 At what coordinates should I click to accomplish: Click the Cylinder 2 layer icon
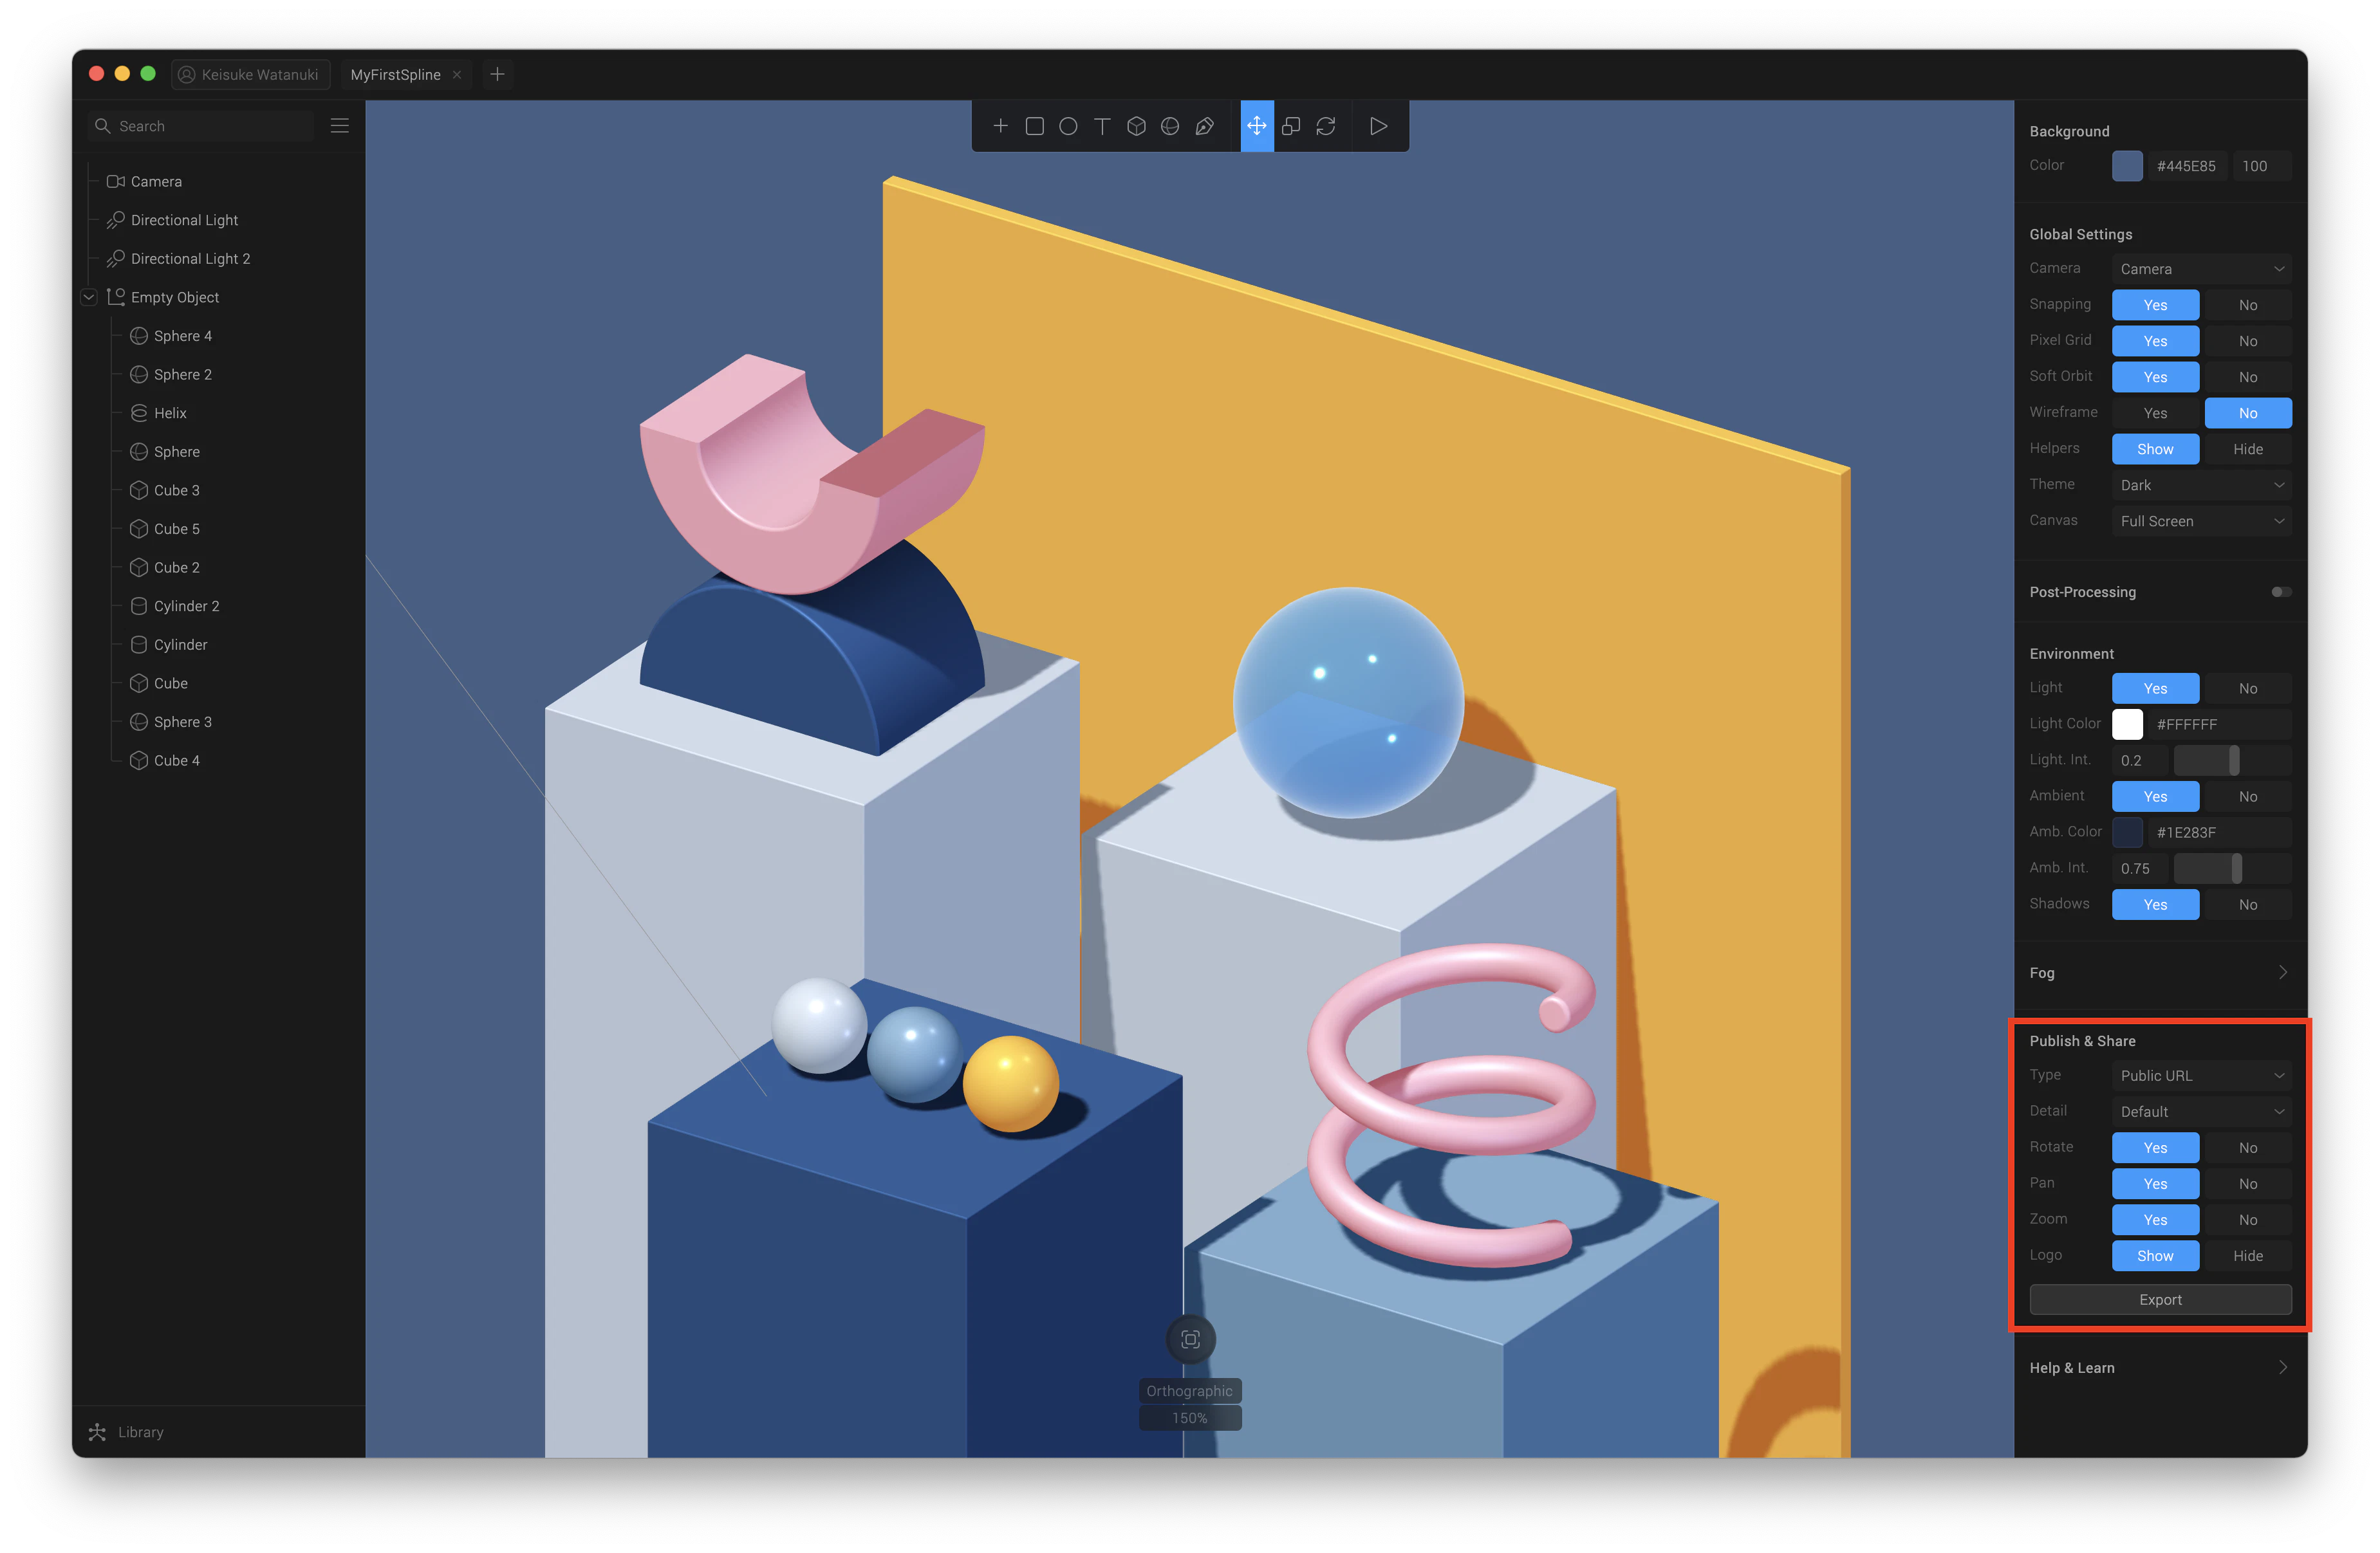tap(139, 605)
